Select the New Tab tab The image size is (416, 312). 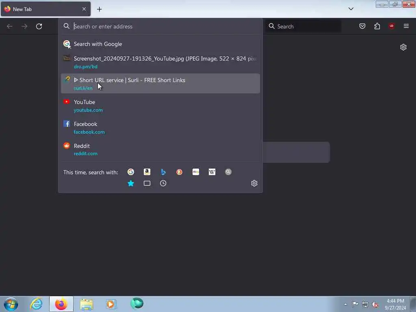pyautogui.click(x=45, y=9)
